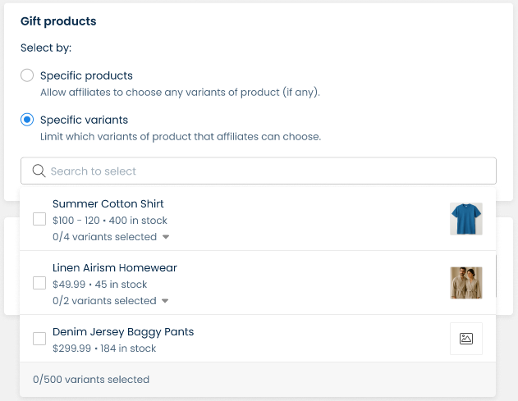Screen dimensions: 518x401
Task: Enable the Denim Jersey Baggy Pants checkbox
Action: point(39,339)
